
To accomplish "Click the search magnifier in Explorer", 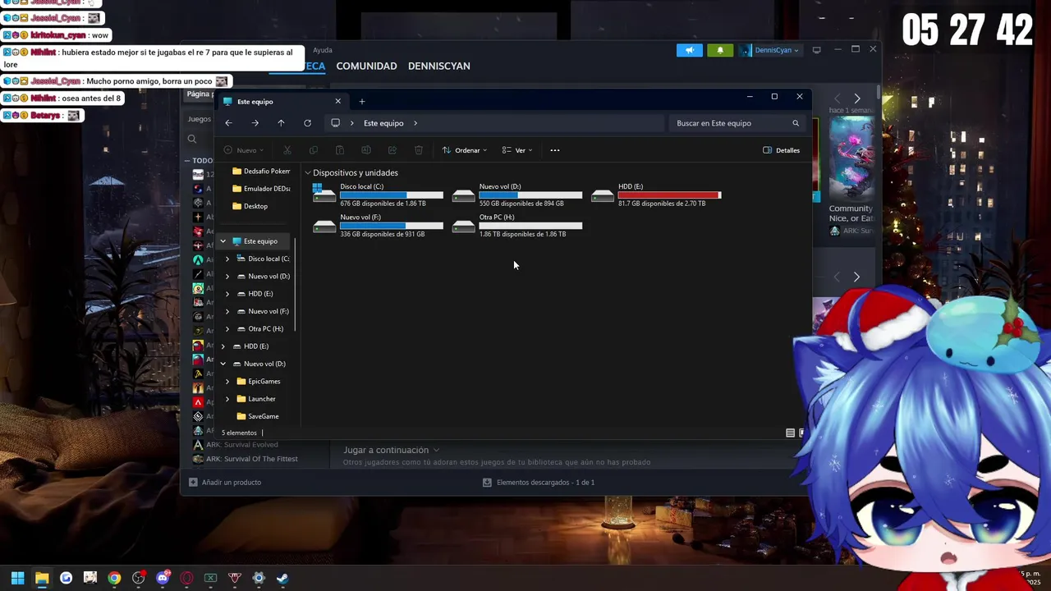I will [795, 123].
